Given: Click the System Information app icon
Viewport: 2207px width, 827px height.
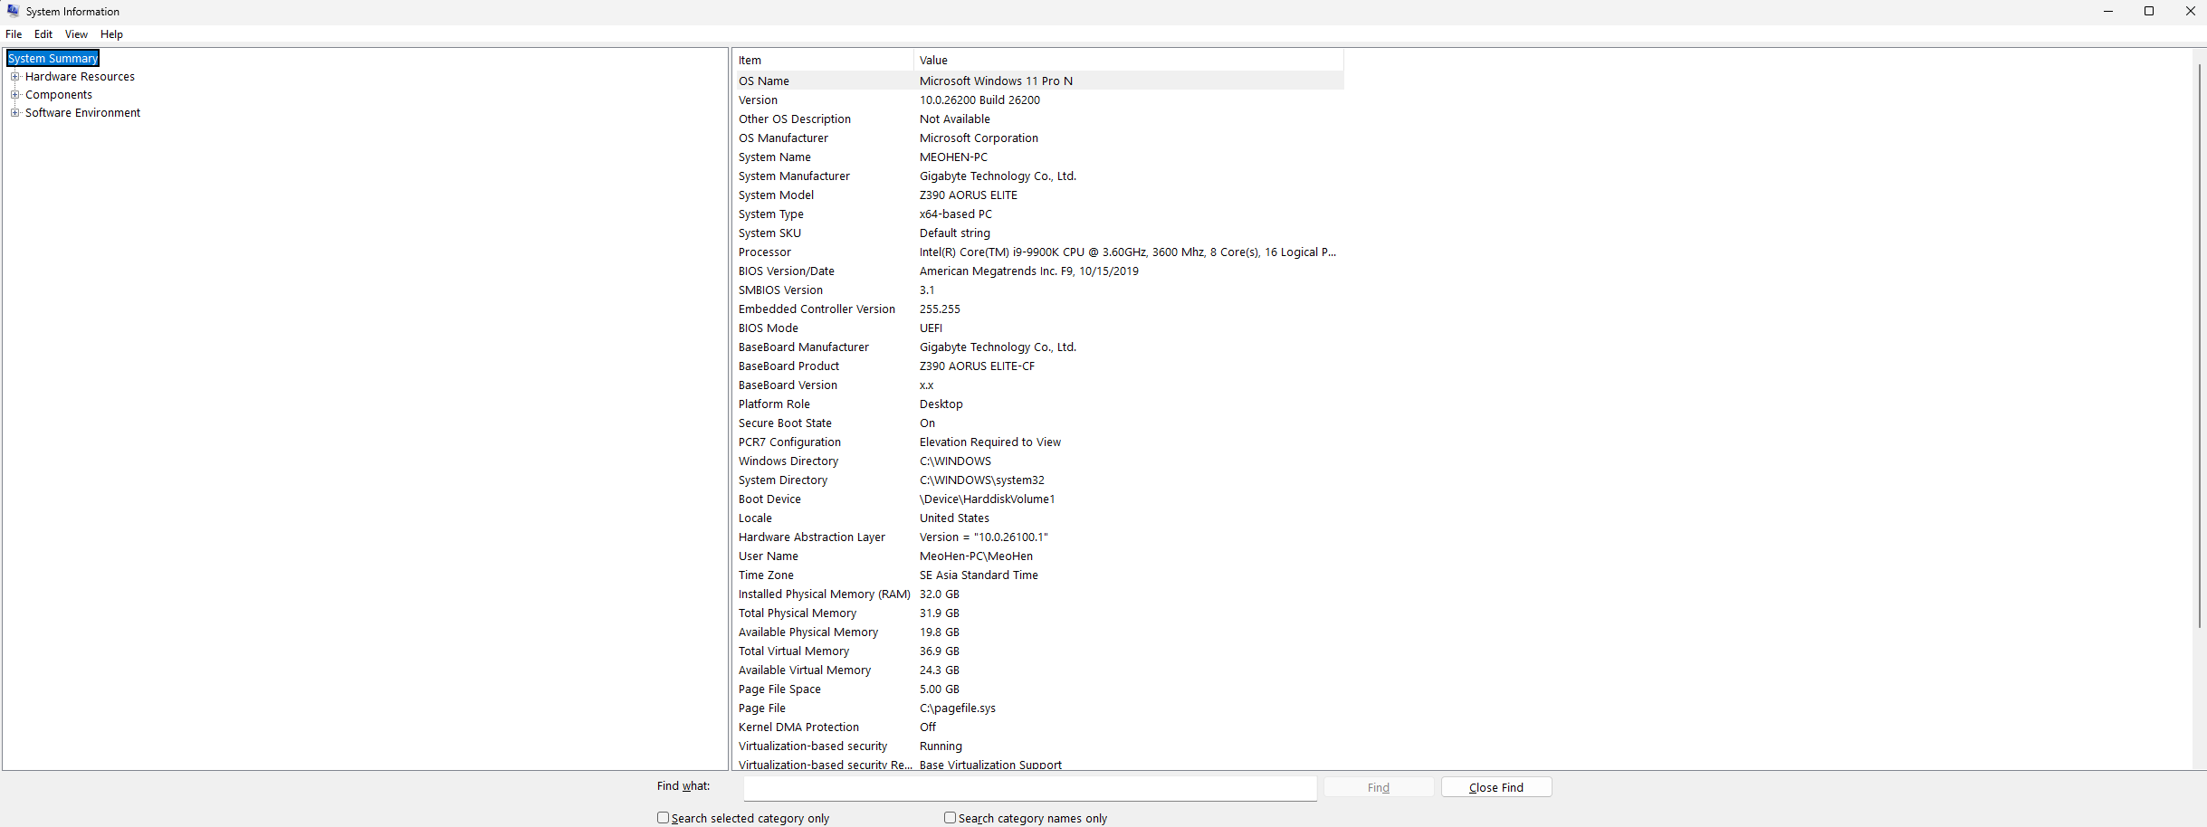Looking at the screenshot, I should (13, 11).
